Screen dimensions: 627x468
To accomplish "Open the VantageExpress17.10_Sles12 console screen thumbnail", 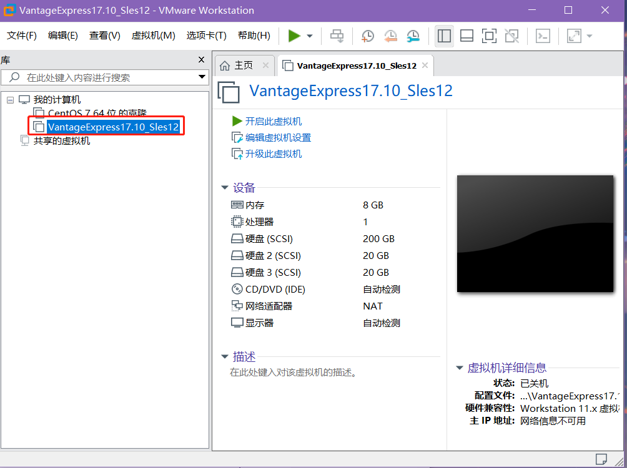I will tap(535, 233).
